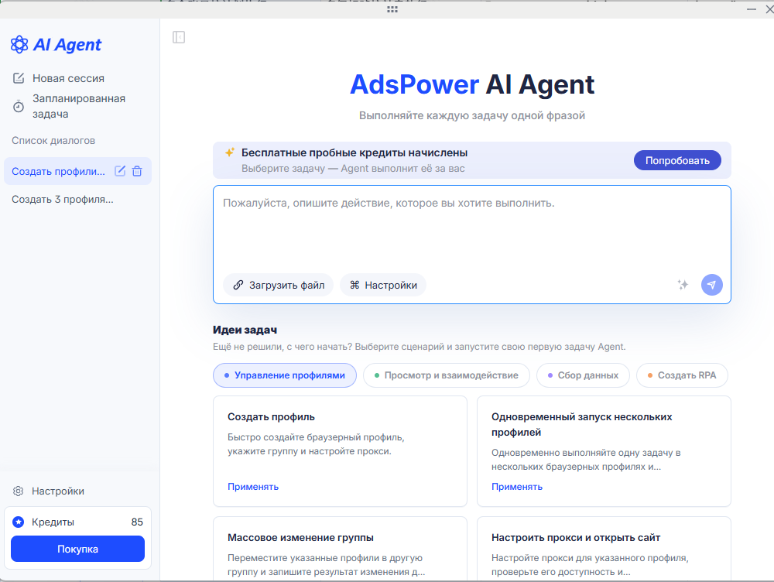Click the AI Agent atom logo
774x582 pixels.
19,44
